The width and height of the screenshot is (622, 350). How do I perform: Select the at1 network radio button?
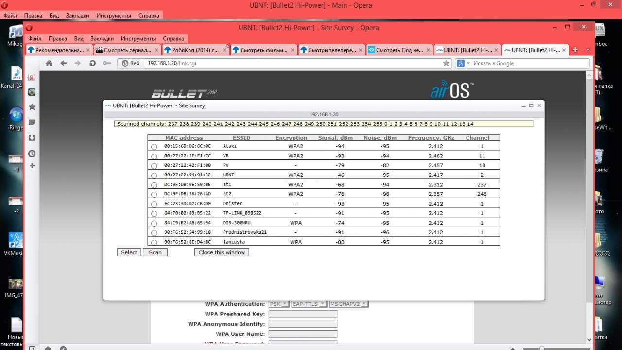click(x=154, y=185)
